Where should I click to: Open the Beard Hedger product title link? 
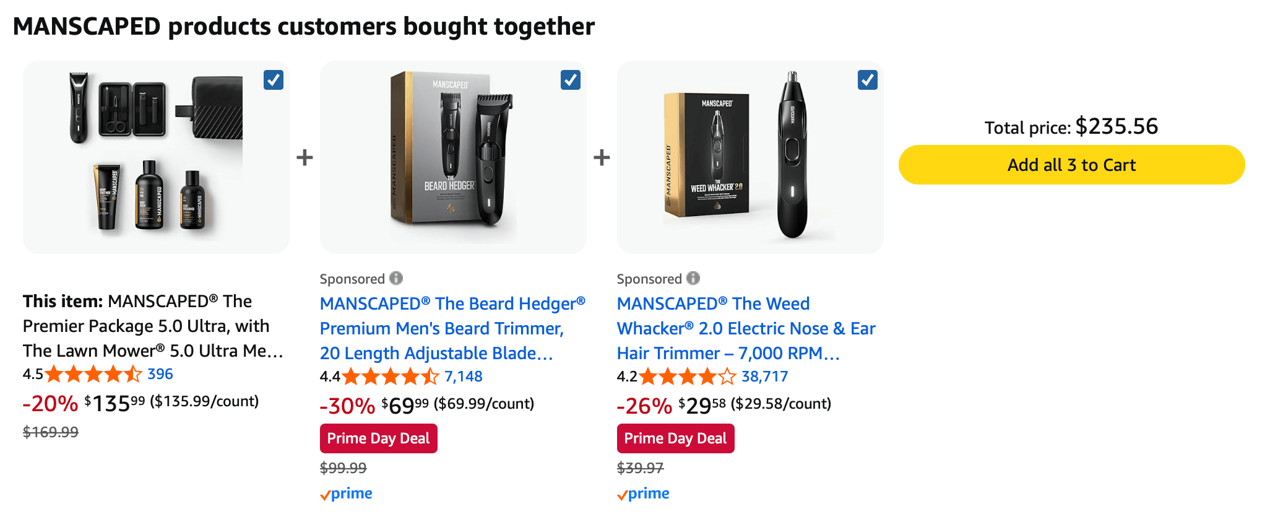(452, 328)
